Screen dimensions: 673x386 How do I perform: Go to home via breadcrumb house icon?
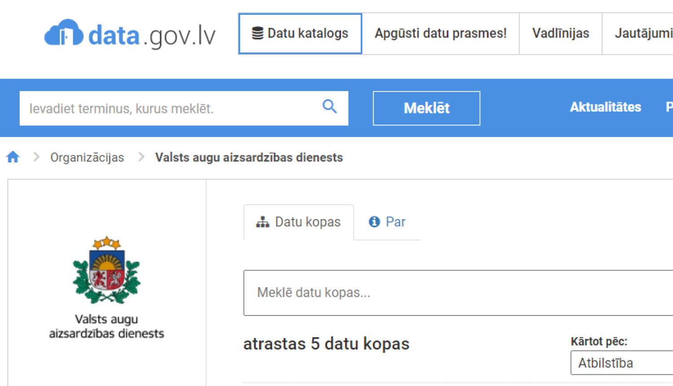point(13,157)
